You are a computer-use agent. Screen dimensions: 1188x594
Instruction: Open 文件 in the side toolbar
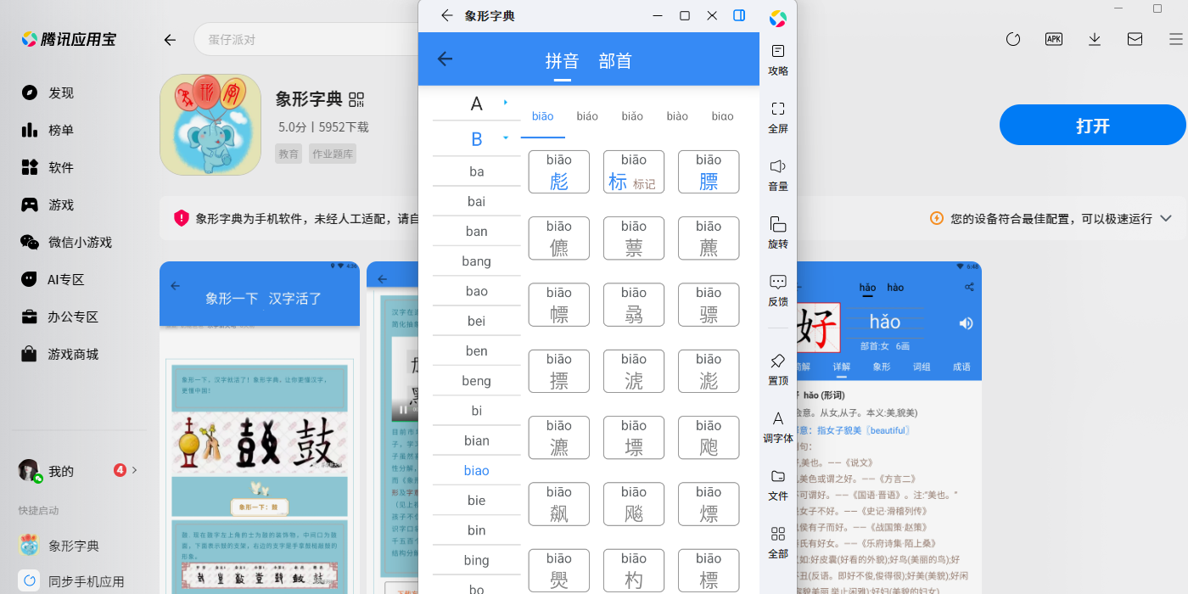tap(778, 485)
